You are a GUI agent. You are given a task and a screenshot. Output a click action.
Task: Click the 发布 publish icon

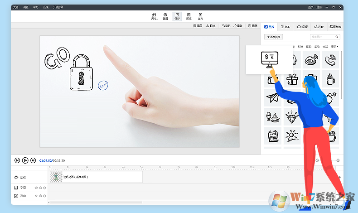point(200,16)
